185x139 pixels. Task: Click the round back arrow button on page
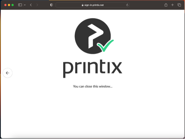click(x=8, y=73)
